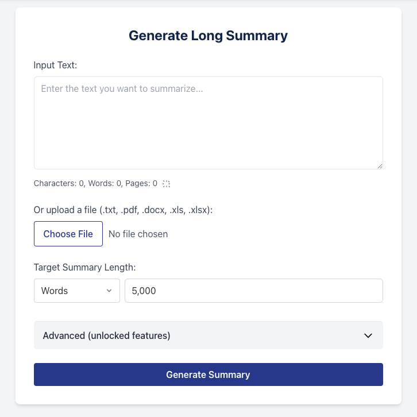The image size is (417, 417).
Task: Click the chevron arrow on the Advanced section
Action: 368,335
